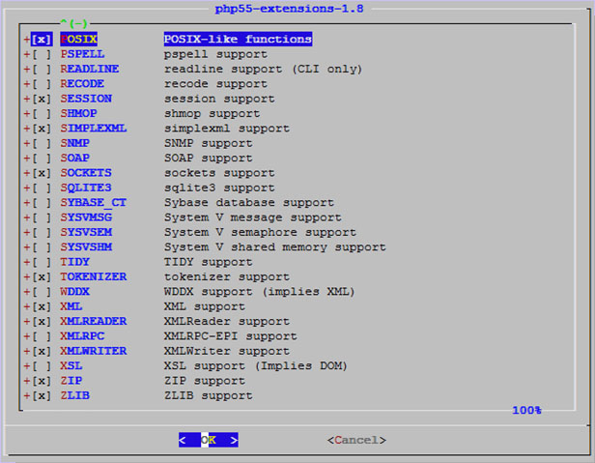The height and width of the screenshot is (463, 595).
Task: Check the RECODE support box
Action: tap(42, 84)
